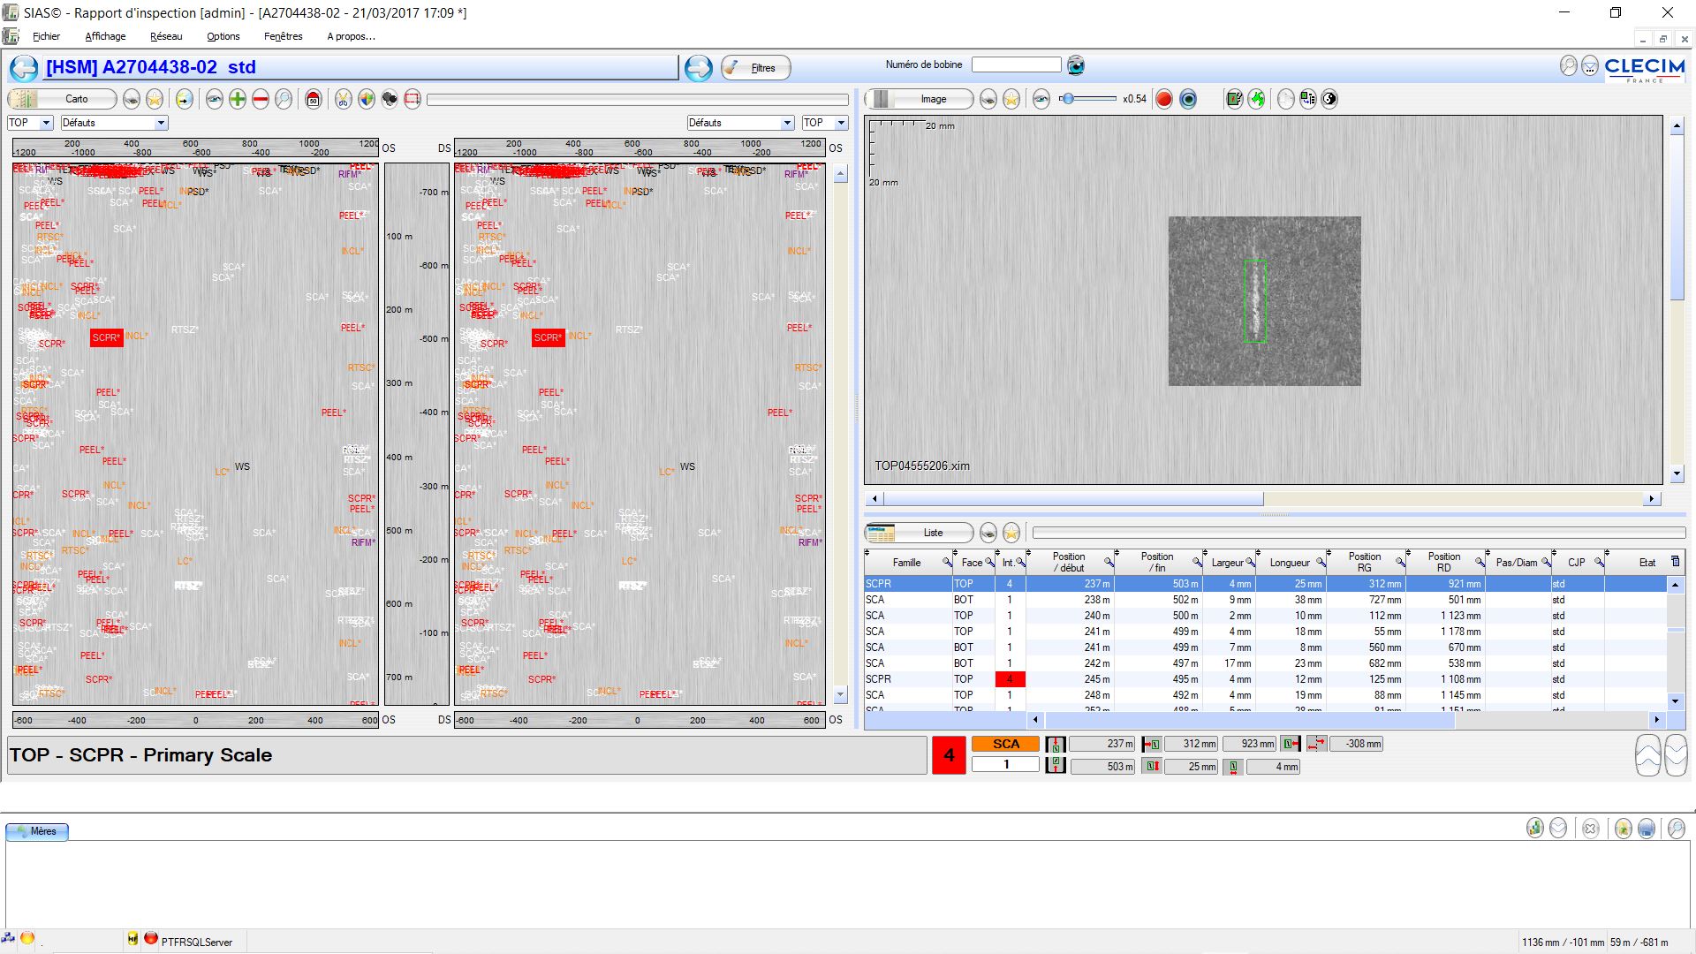
Task: Click the yin-yang contrast icon
Action: (x=1329, y=99)
